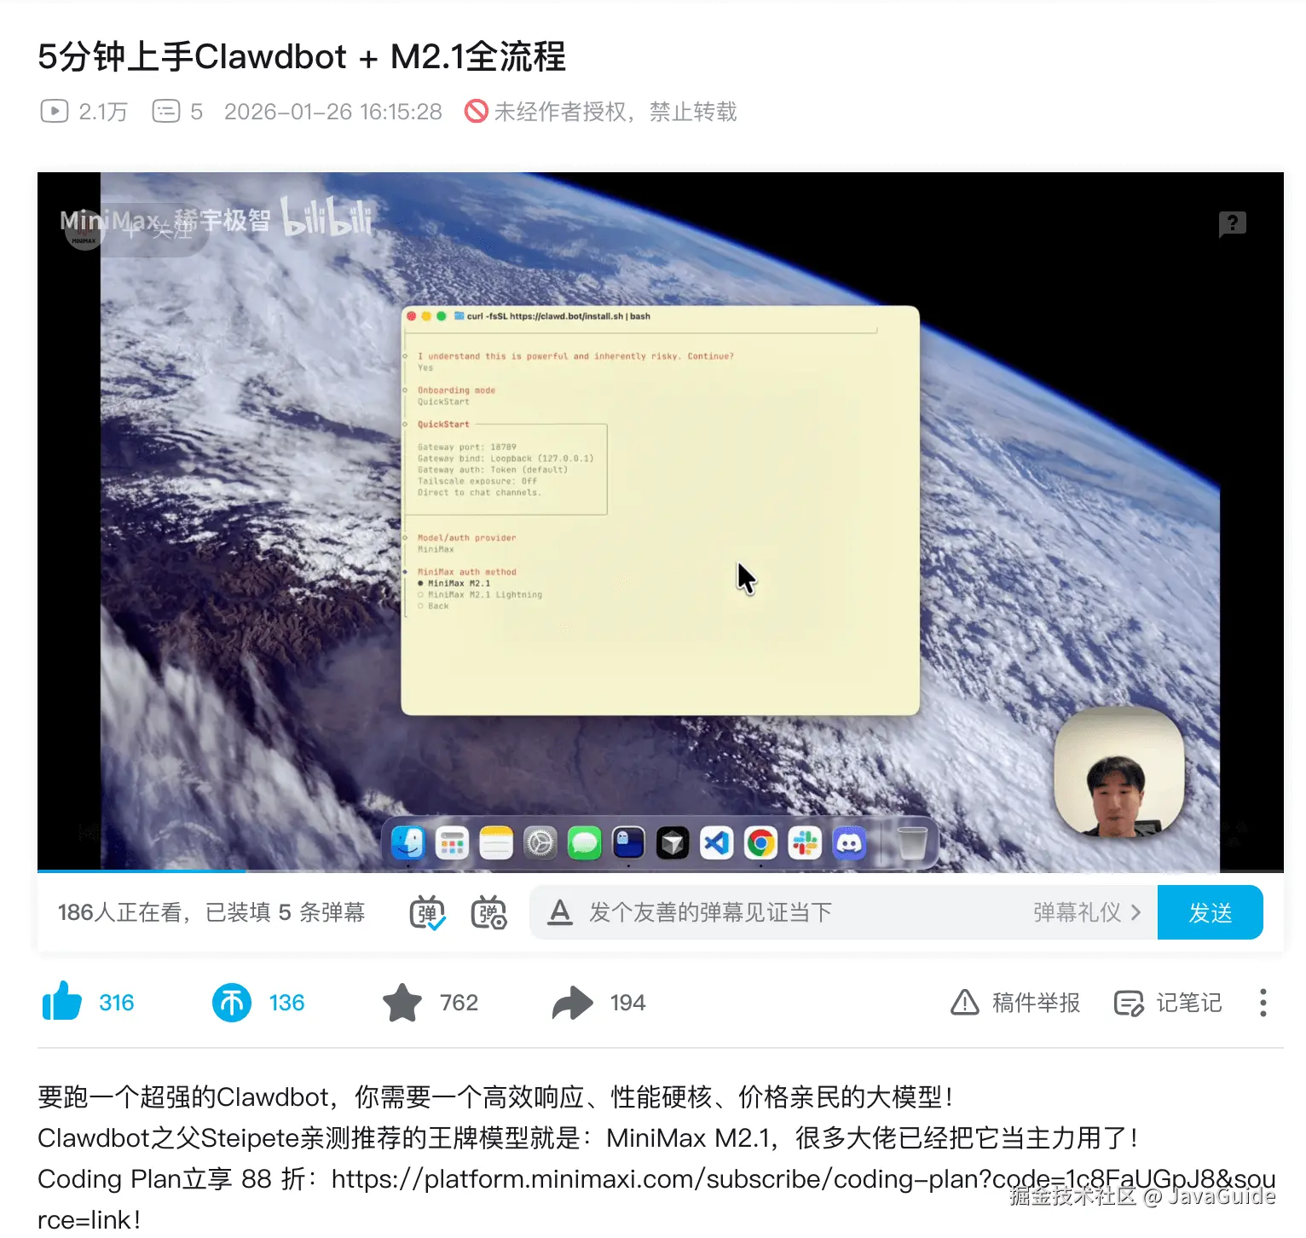Select the Back option in terminal
This screenshot has width=1306, height=1238.
coord(433,605)
